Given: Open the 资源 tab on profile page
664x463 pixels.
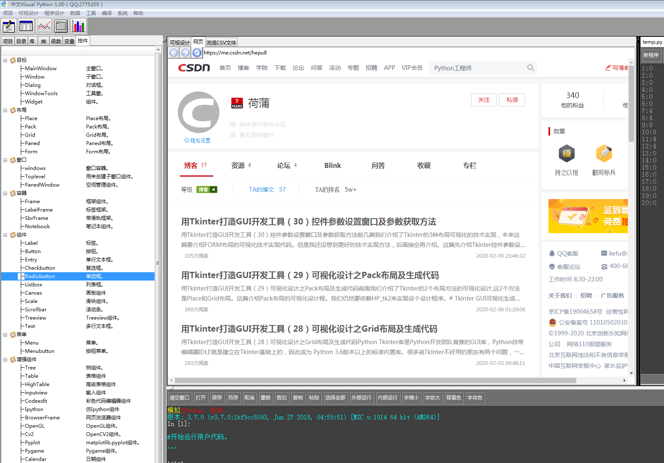Looking at the screenshot, I should (241, 165).
